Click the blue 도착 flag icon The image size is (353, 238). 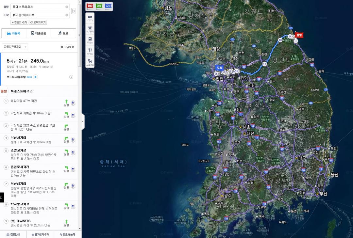108,6
